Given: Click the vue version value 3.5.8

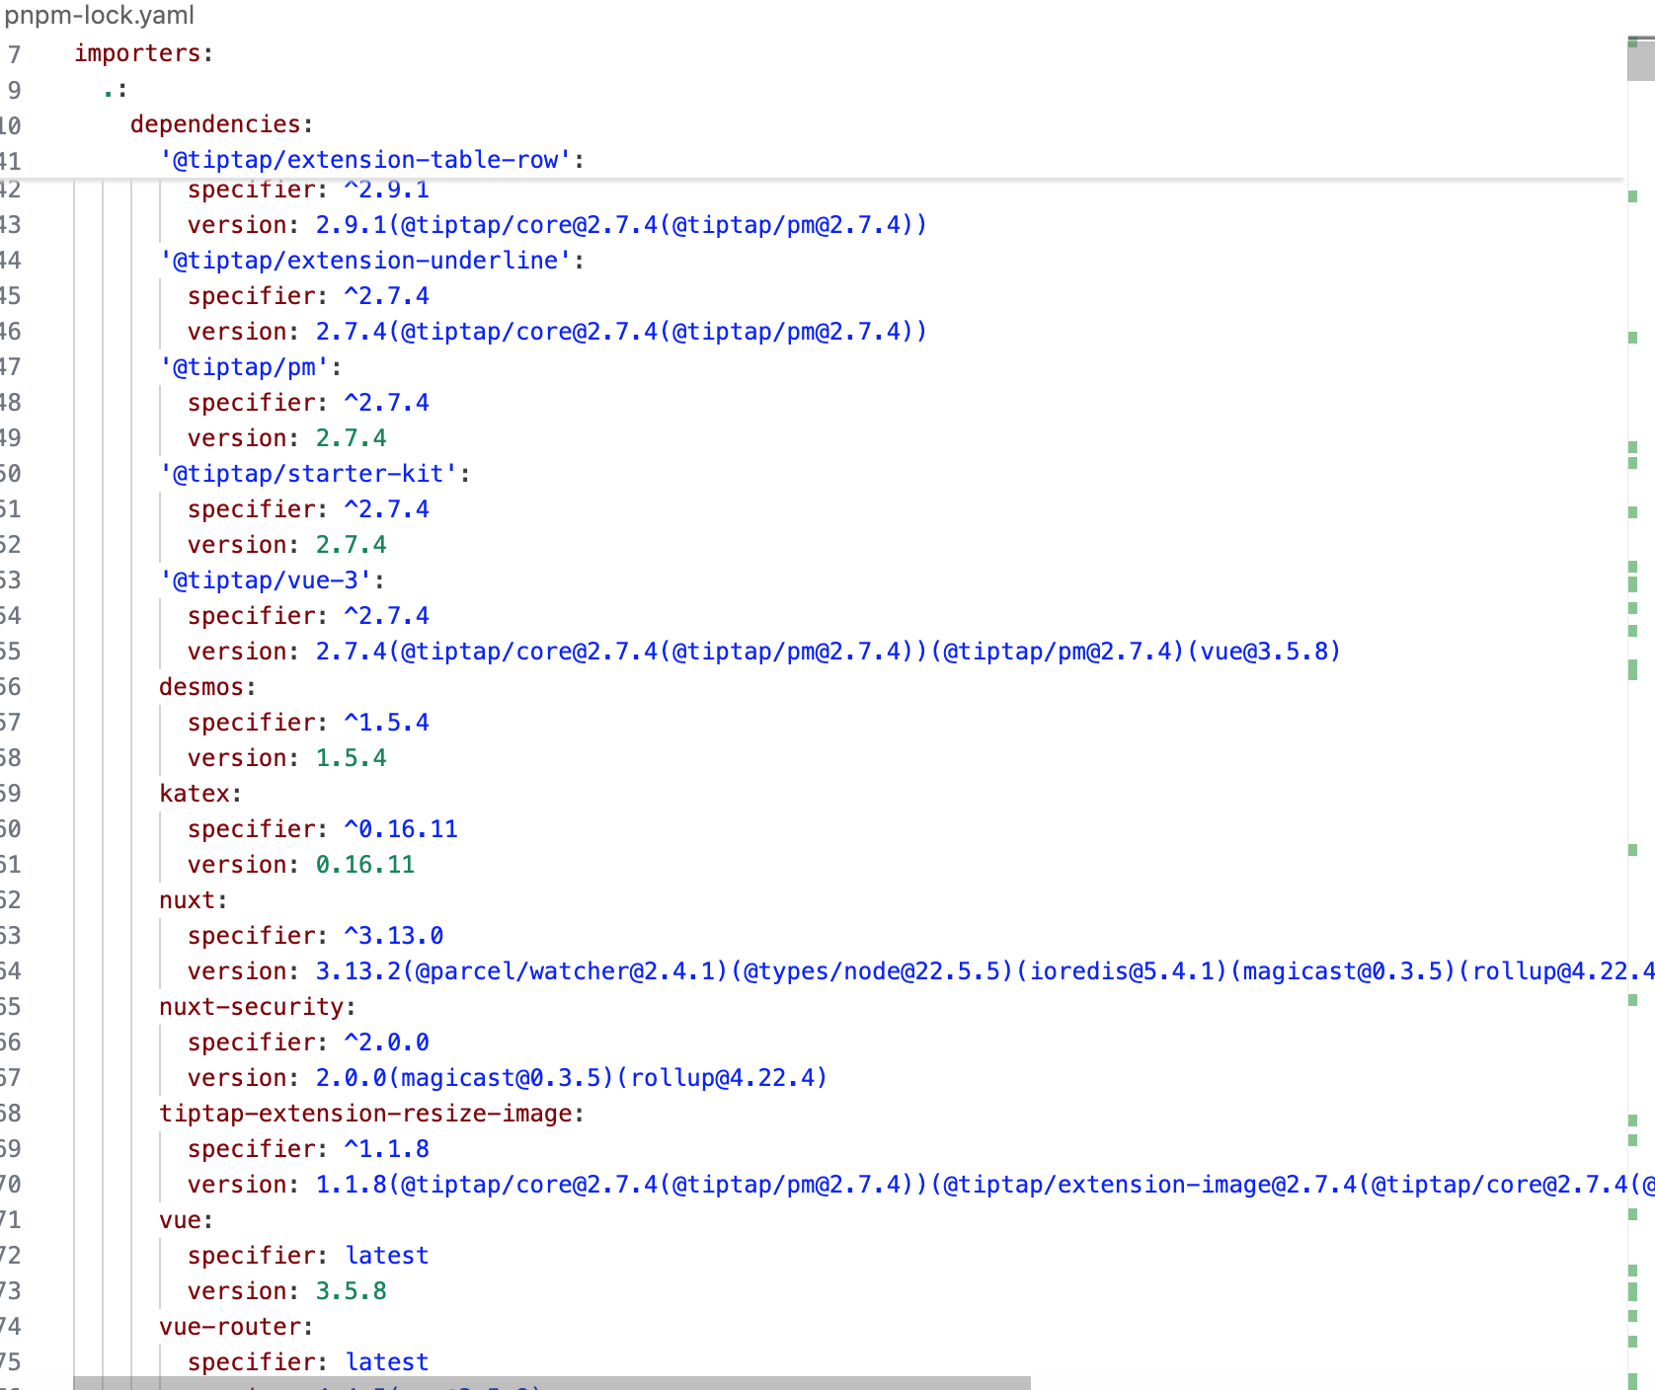Looking at the screenshot, I should (351, 1291).
